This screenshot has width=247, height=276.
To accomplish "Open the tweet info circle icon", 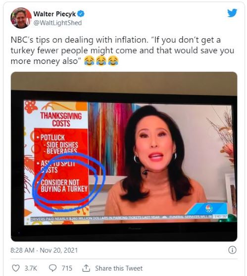I will tap(232, 250).
